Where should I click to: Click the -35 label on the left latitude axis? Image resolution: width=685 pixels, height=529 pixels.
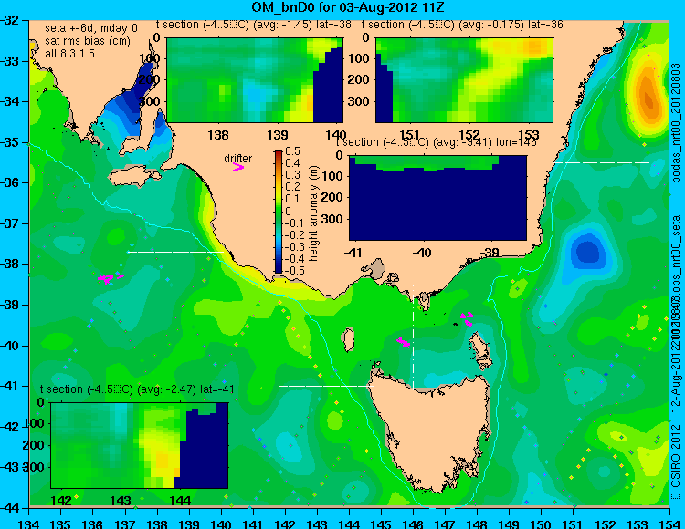[x=9, y=142]
